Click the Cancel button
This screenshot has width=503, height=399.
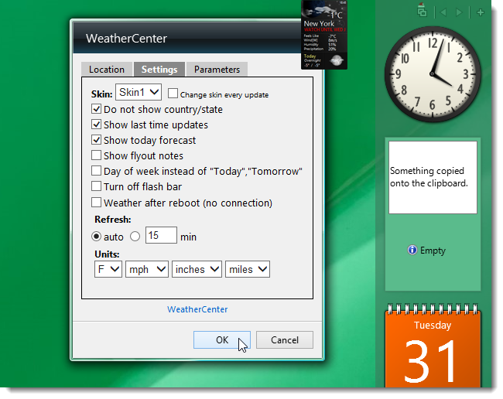pyautogui.click(x=285, y=339)
